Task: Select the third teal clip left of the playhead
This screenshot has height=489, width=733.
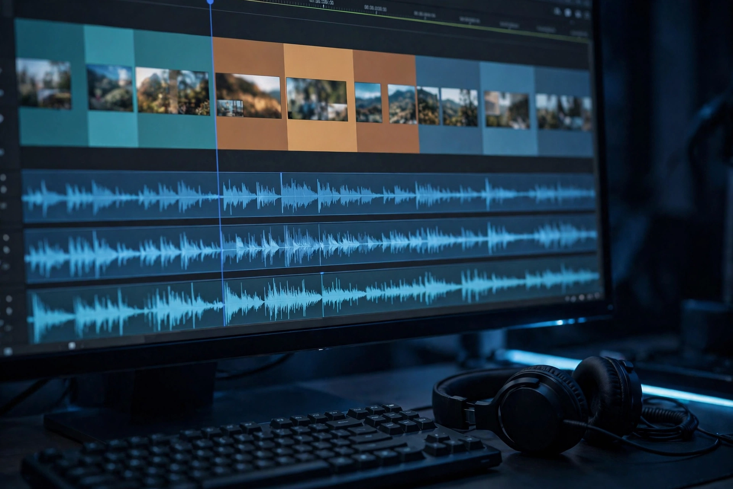Action: [174, 89]
